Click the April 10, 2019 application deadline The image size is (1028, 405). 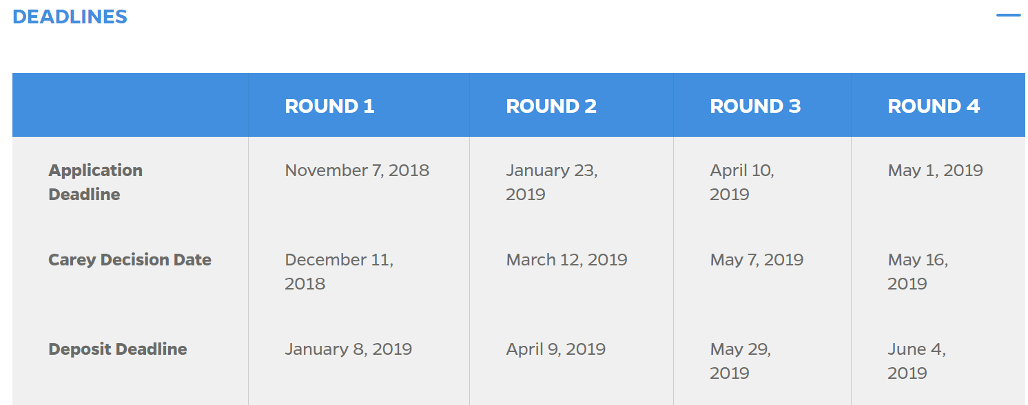(742, 182)
